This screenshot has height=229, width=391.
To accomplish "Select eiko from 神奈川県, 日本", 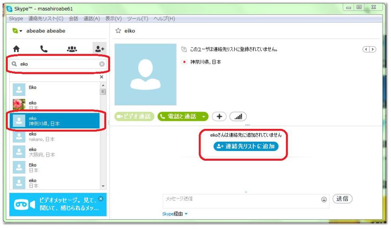I will 55,121.
